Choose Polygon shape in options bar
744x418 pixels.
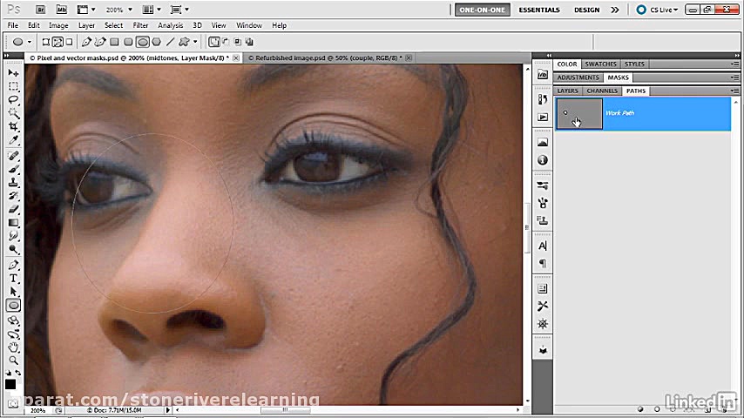tap(156, 42)
